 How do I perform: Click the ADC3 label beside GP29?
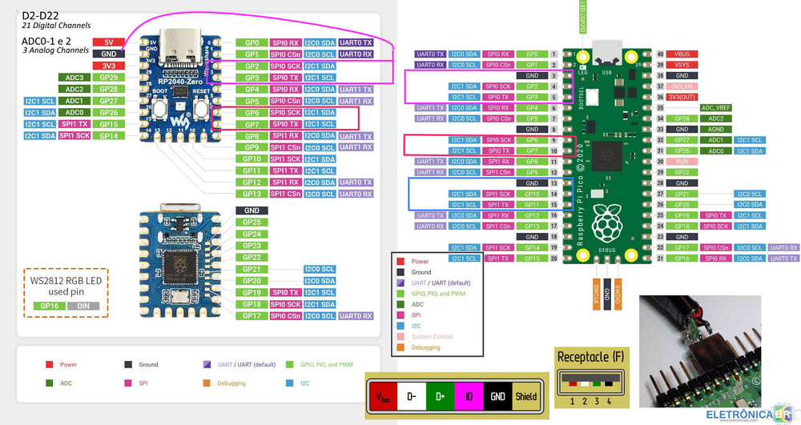[x=74, y=78]
